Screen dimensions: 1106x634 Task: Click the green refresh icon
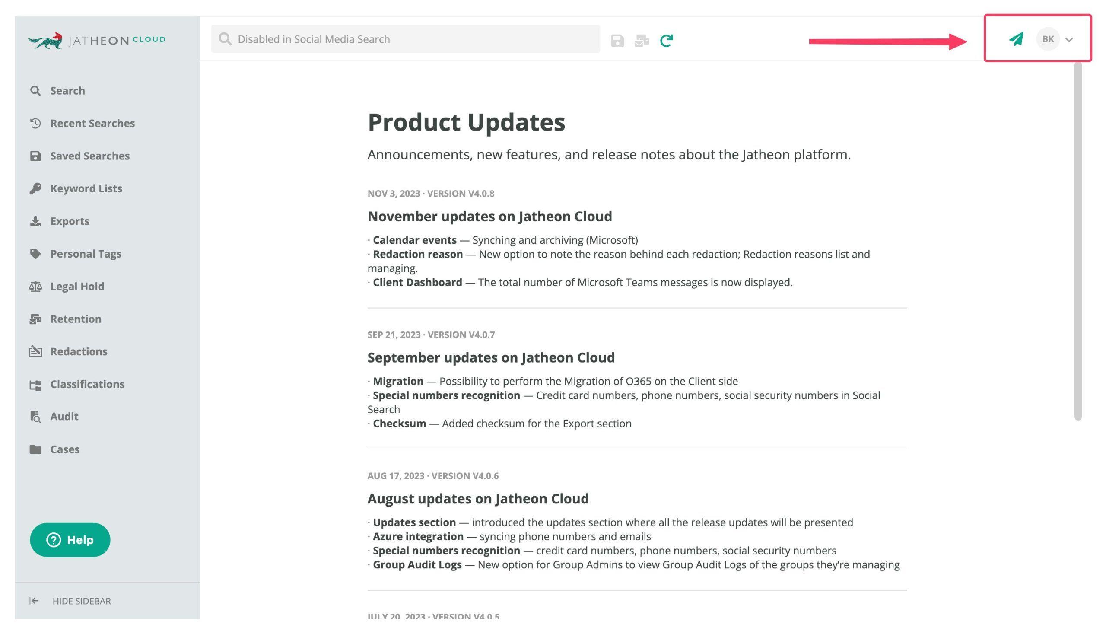point(666,41)
